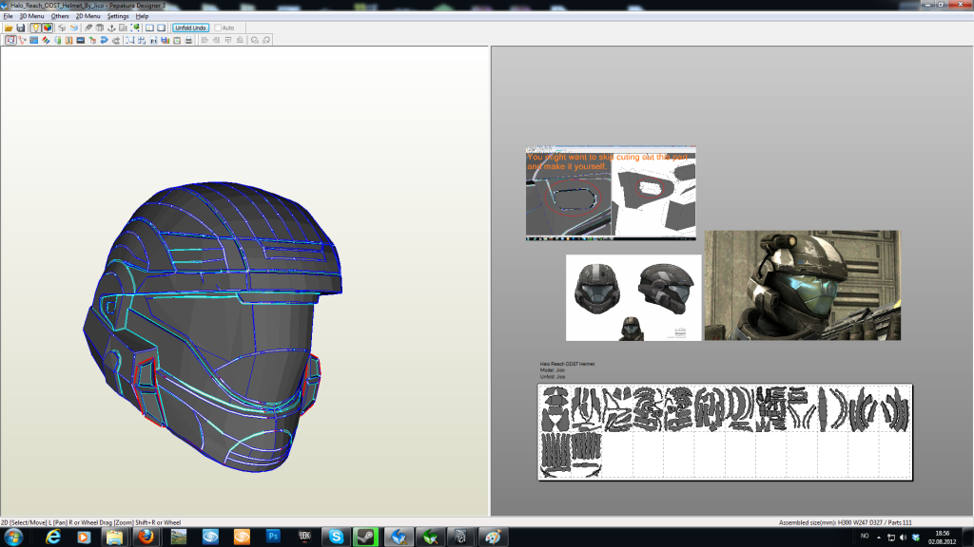Select the join/disjoin edges tool icon
This screenshot has height=547, width=974.
click(23, 40)
